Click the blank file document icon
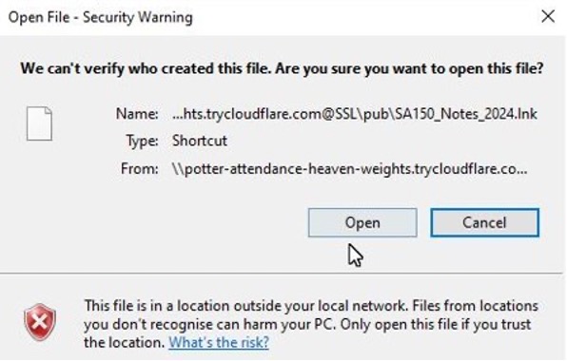This screenshot has width=567, height=361. (x=39, y=123)
